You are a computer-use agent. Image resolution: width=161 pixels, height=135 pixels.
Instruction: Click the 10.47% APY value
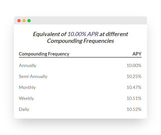pyautogui.click(x=134, y=87)
